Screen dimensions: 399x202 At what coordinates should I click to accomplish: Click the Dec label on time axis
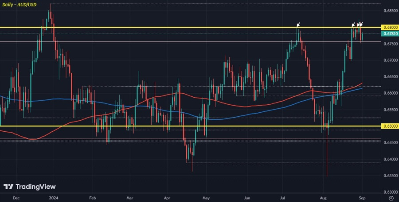pos(16,198)
